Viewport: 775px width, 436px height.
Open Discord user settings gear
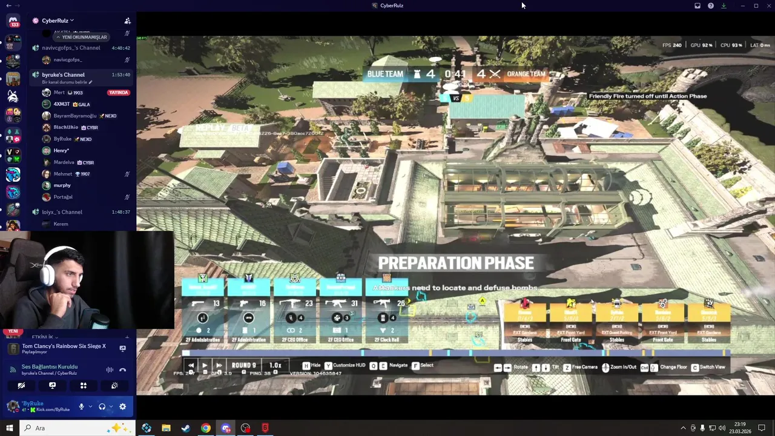pos(122,406)
